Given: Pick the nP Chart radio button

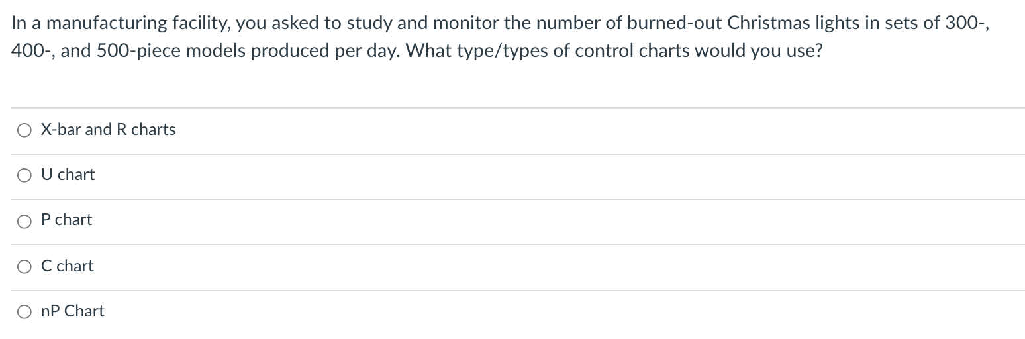Looking at the screenshot, I should pyautogui.click(x=24, y=312).
